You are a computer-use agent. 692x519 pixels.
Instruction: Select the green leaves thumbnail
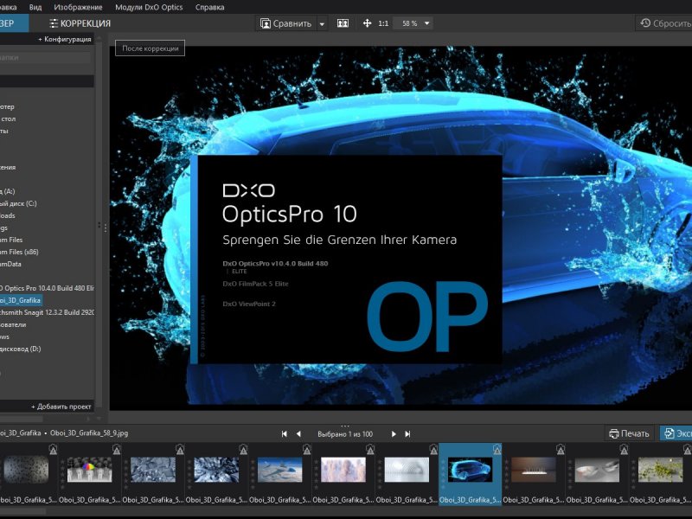661,470
